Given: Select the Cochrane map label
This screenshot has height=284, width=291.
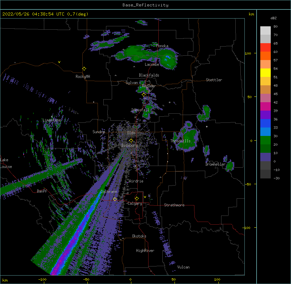Looking at the screenshot, I should (109, 192).
